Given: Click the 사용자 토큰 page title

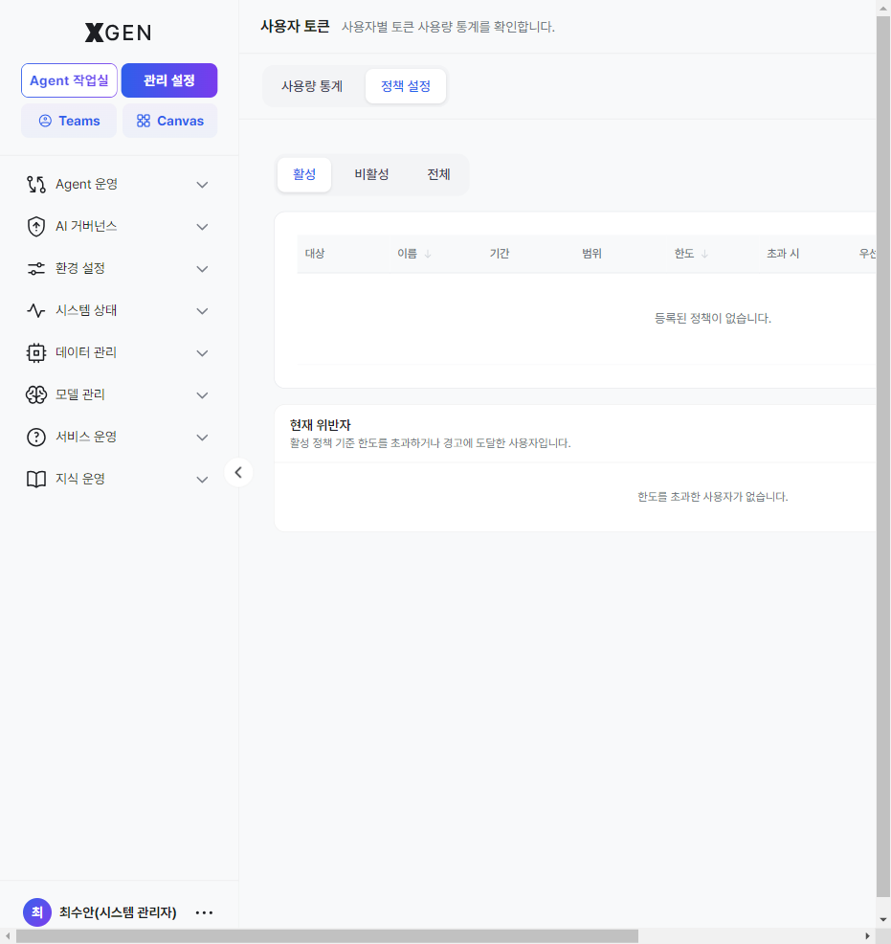Looking at the screenshot, I should point(295,27).
